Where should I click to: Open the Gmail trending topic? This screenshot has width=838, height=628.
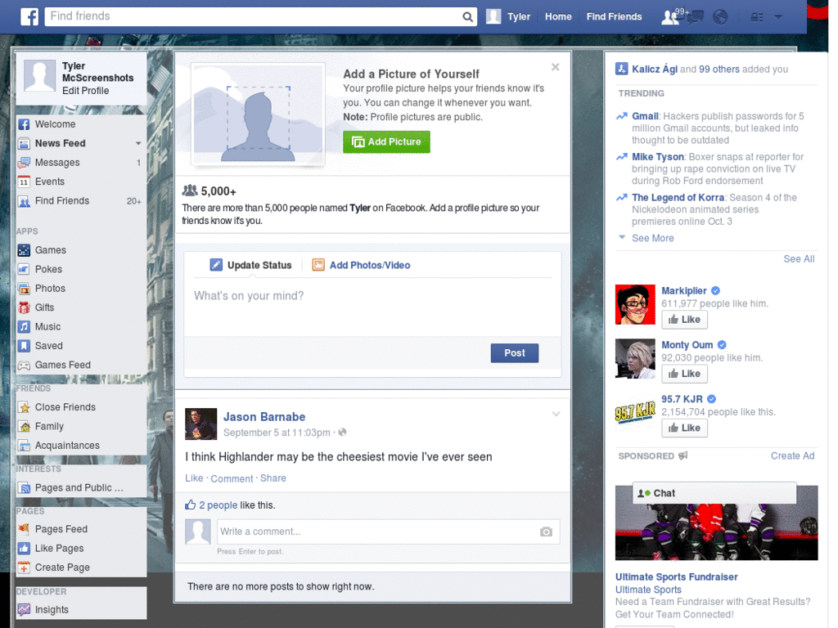click(x=645, y=116)
